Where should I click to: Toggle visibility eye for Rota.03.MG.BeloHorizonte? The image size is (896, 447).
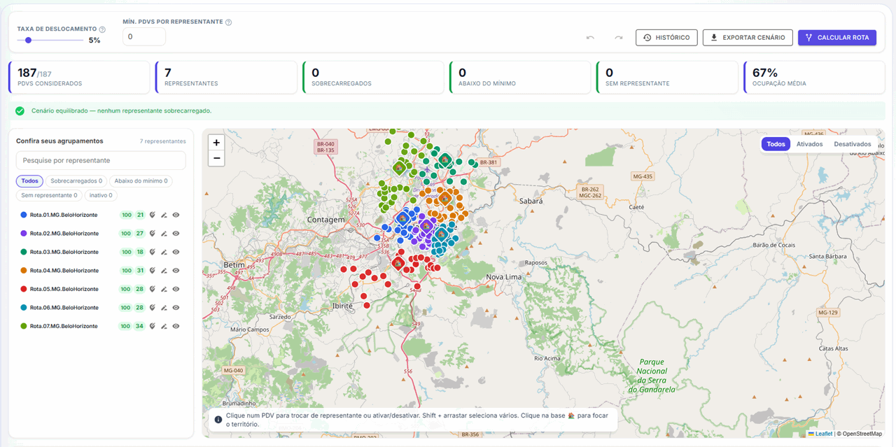click(x=176, y=253)
